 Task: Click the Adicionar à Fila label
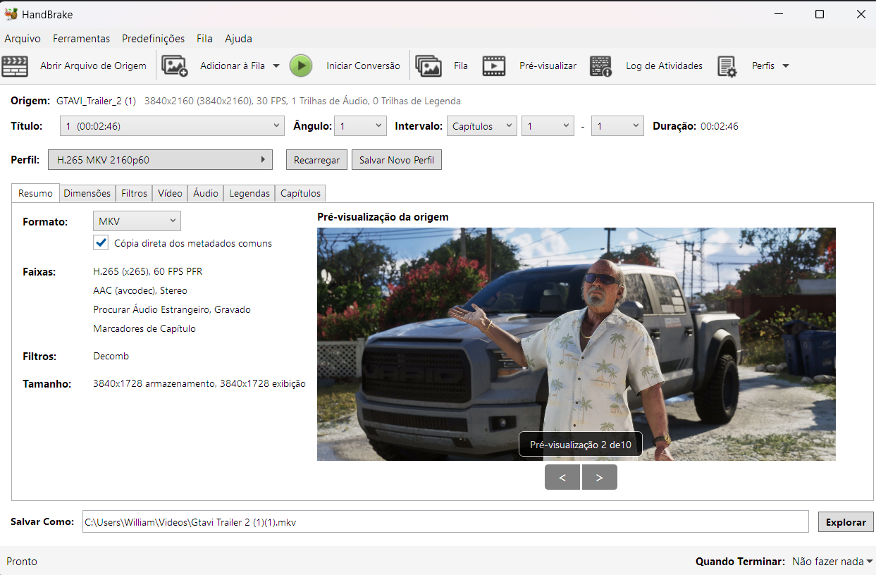coord(233,66)
